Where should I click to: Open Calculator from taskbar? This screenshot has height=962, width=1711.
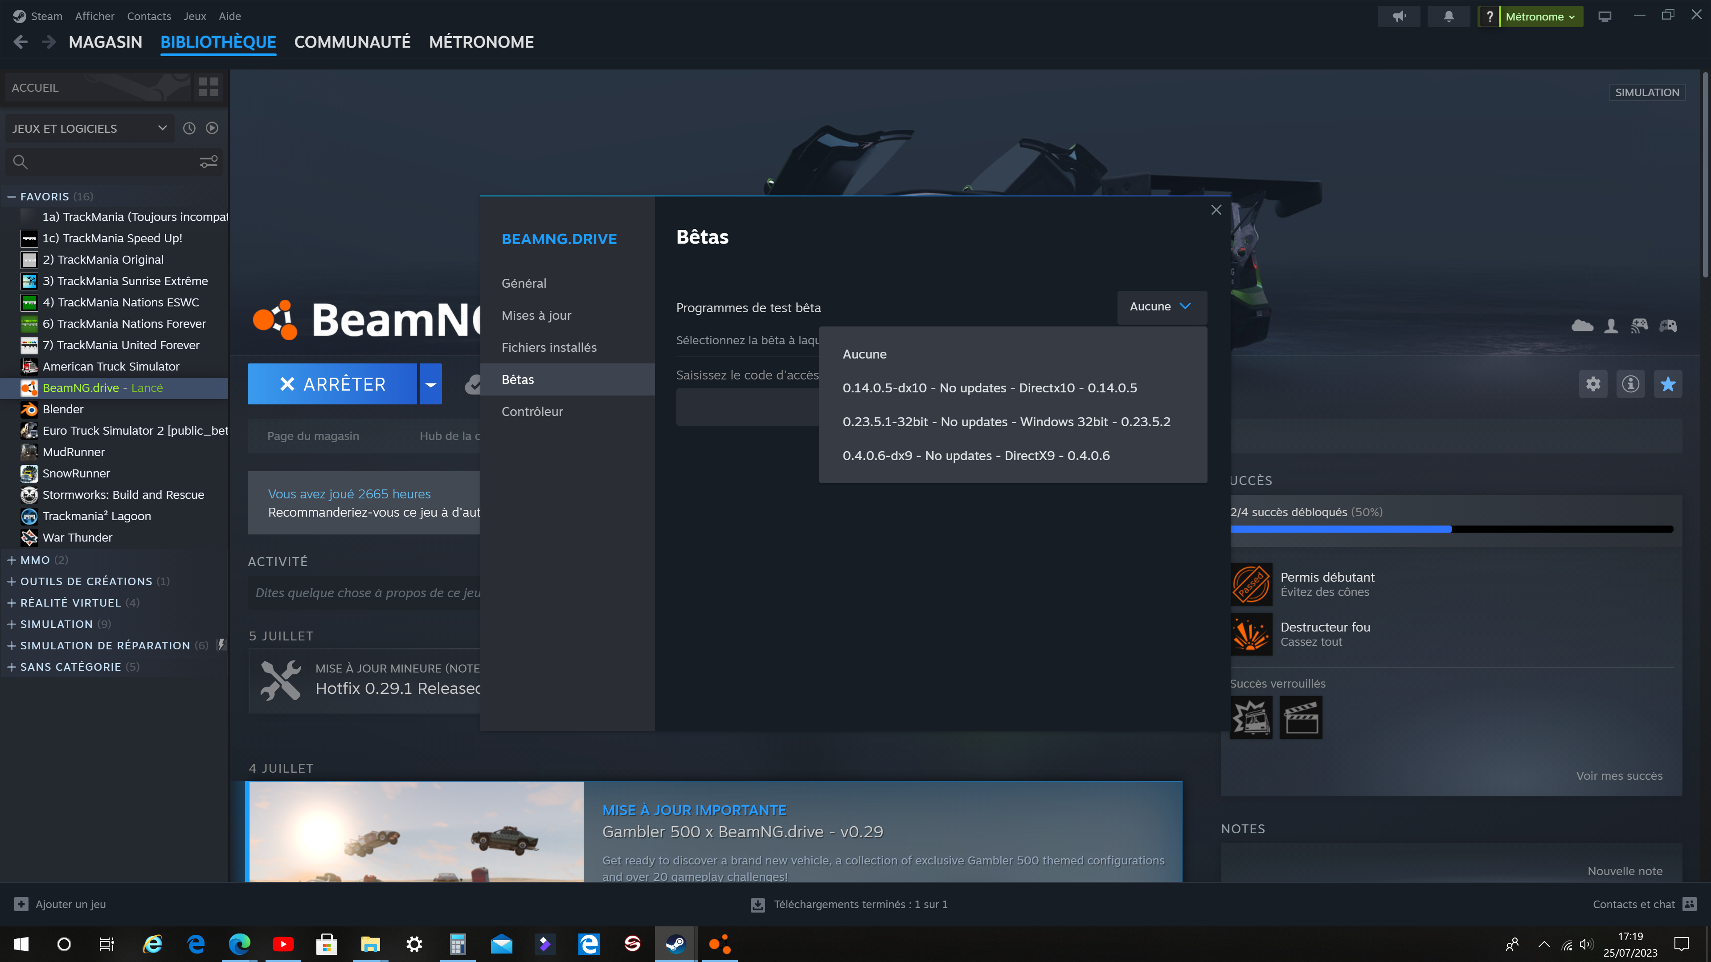[x=458, y=944]
